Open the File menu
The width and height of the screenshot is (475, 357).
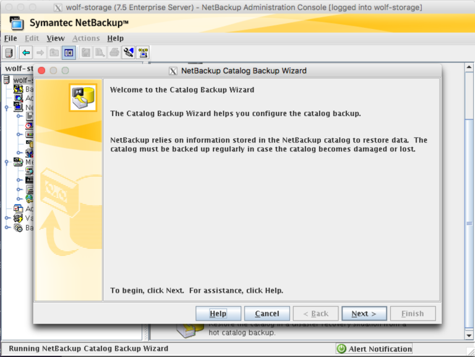point(11,38)
